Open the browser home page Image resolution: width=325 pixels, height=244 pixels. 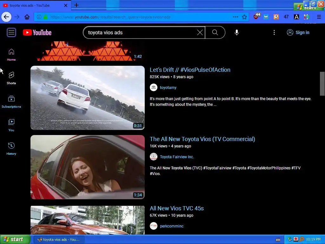tap(27, 17)
